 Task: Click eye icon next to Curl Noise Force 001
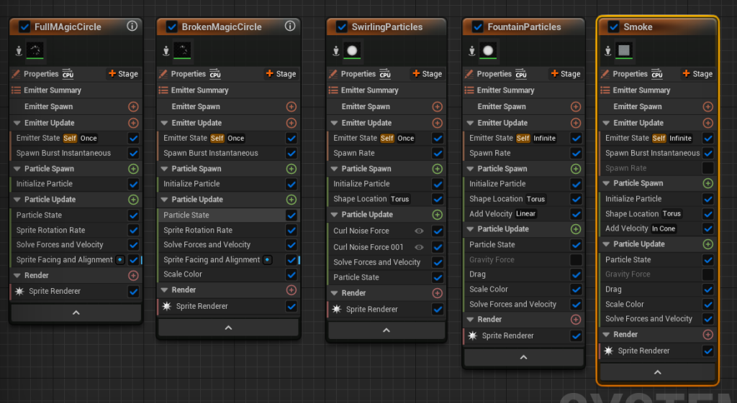click(x=419, y=247)
